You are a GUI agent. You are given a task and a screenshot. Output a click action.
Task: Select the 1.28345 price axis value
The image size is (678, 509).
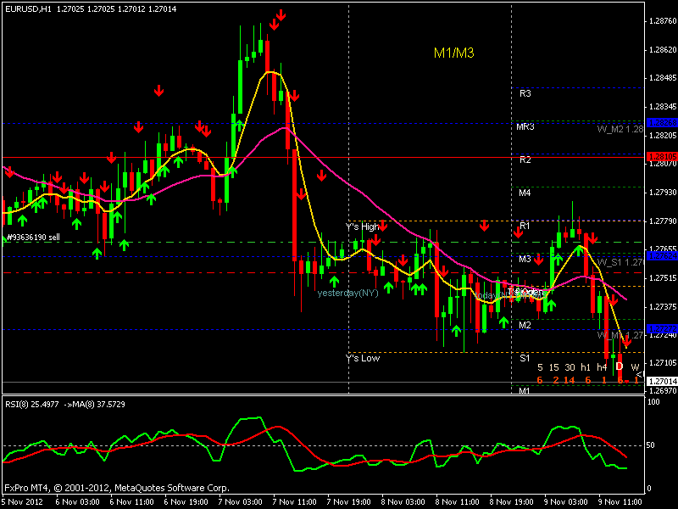pos(663,107)
